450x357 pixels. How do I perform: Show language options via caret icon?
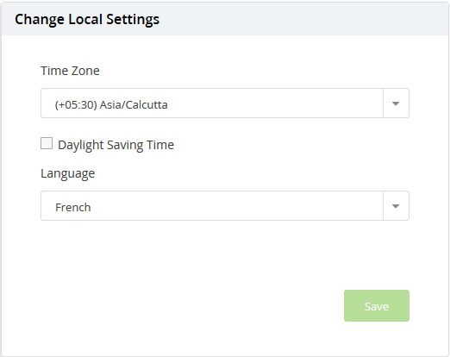coord(396,206)
